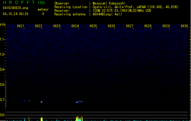The height and width of the screenshot is (121, 191).
Task: Click the 0627 time marker
Action: (130, 26)
